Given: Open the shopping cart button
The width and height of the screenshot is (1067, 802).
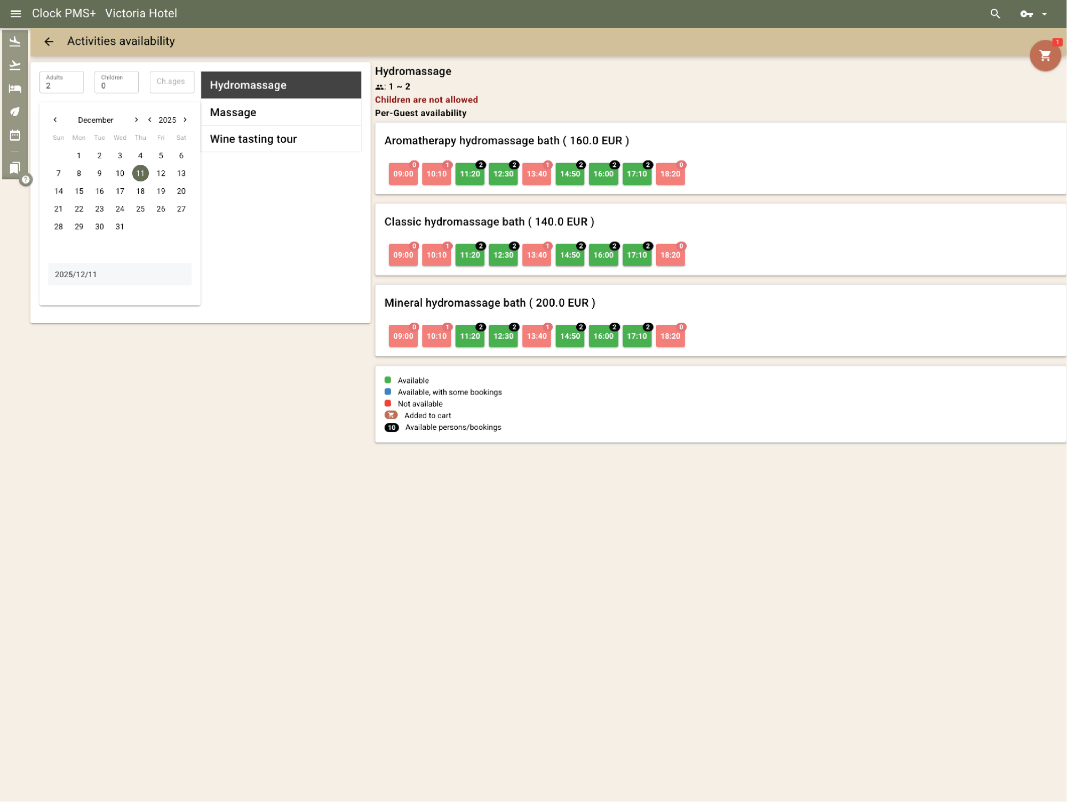Looking at the screenshot, I should 1045,55.
